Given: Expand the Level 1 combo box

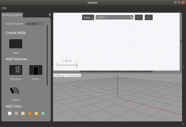Looking at the screenshot, I should (115, 17).
